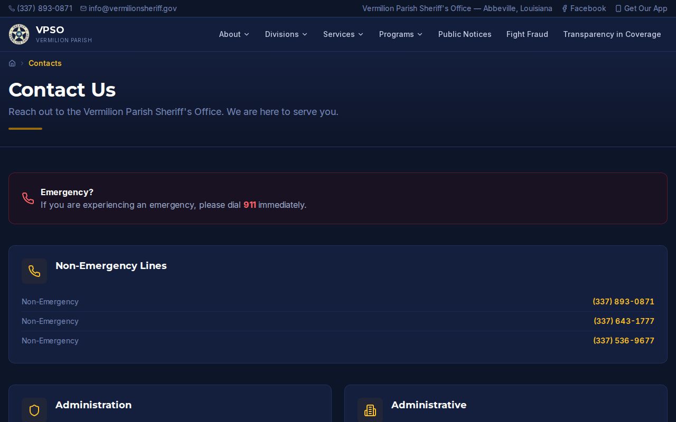This screenshot has width=676, height=422.
Task: Open the Facebook link
Action: click(584, 8)
